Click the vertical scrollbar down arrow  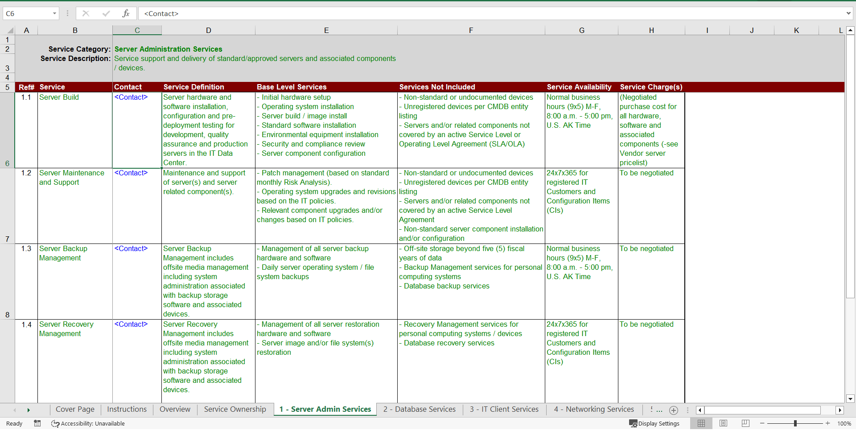click(x=850, y=399)
